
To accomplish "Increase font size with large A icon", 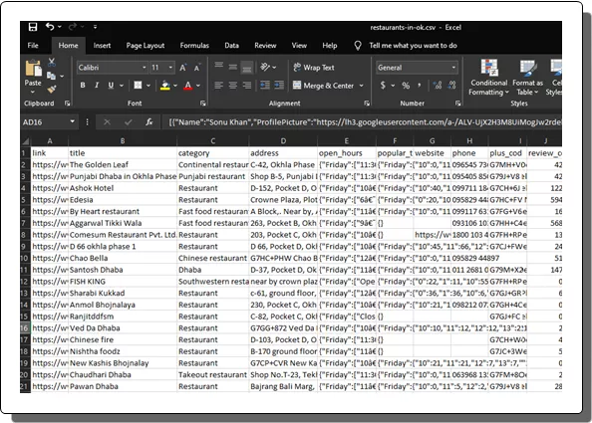I will click(x=183, y=68).
